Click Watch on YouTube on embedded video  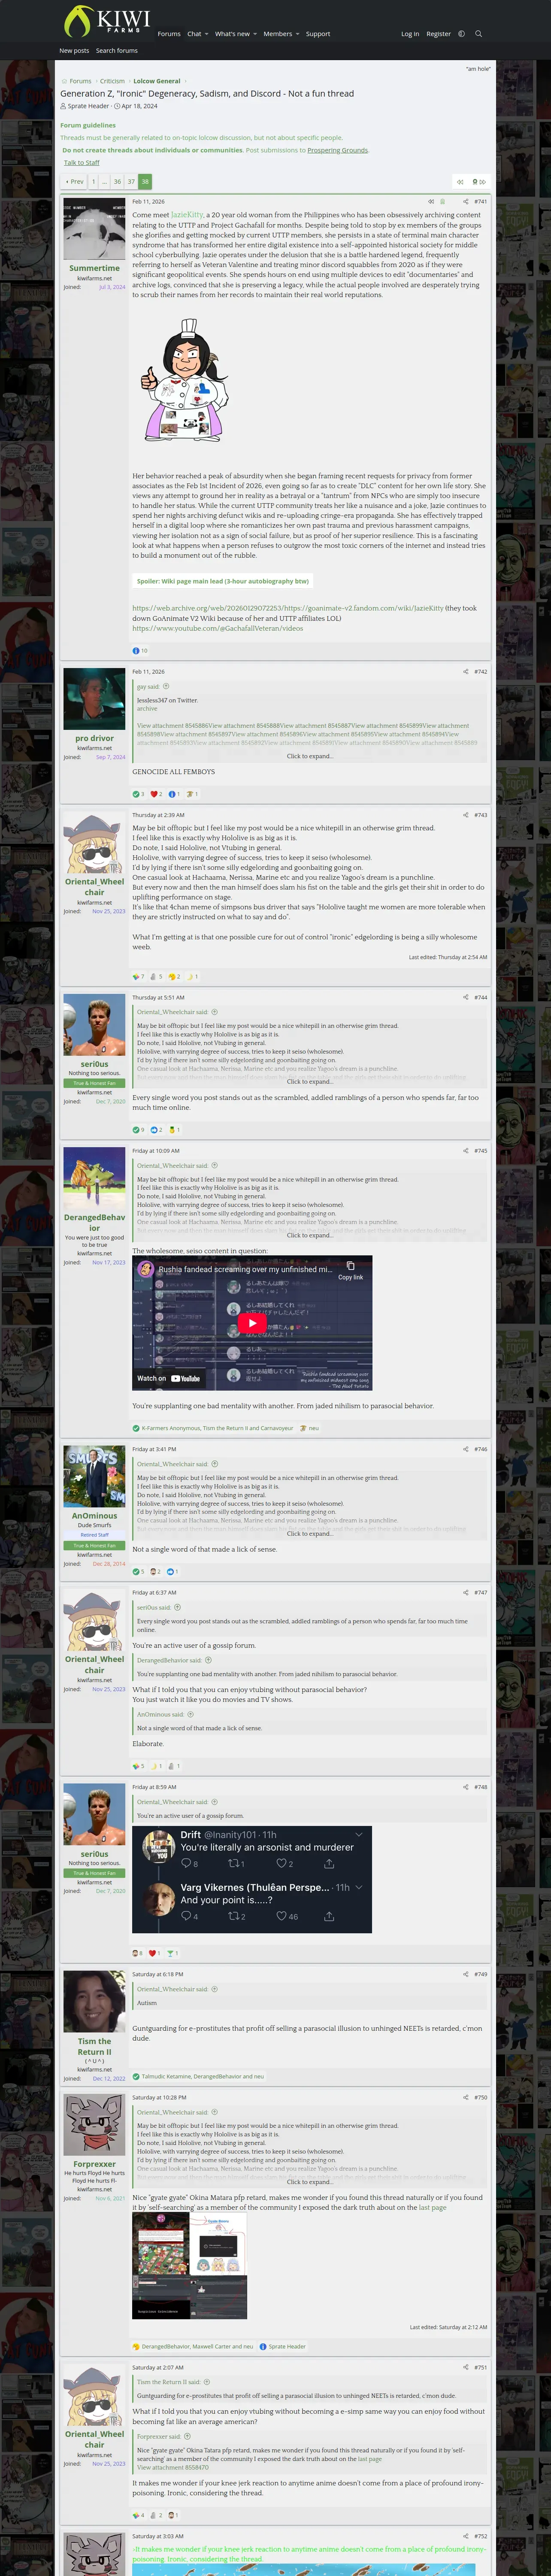pyautogui.click(x=169, y=1378)
